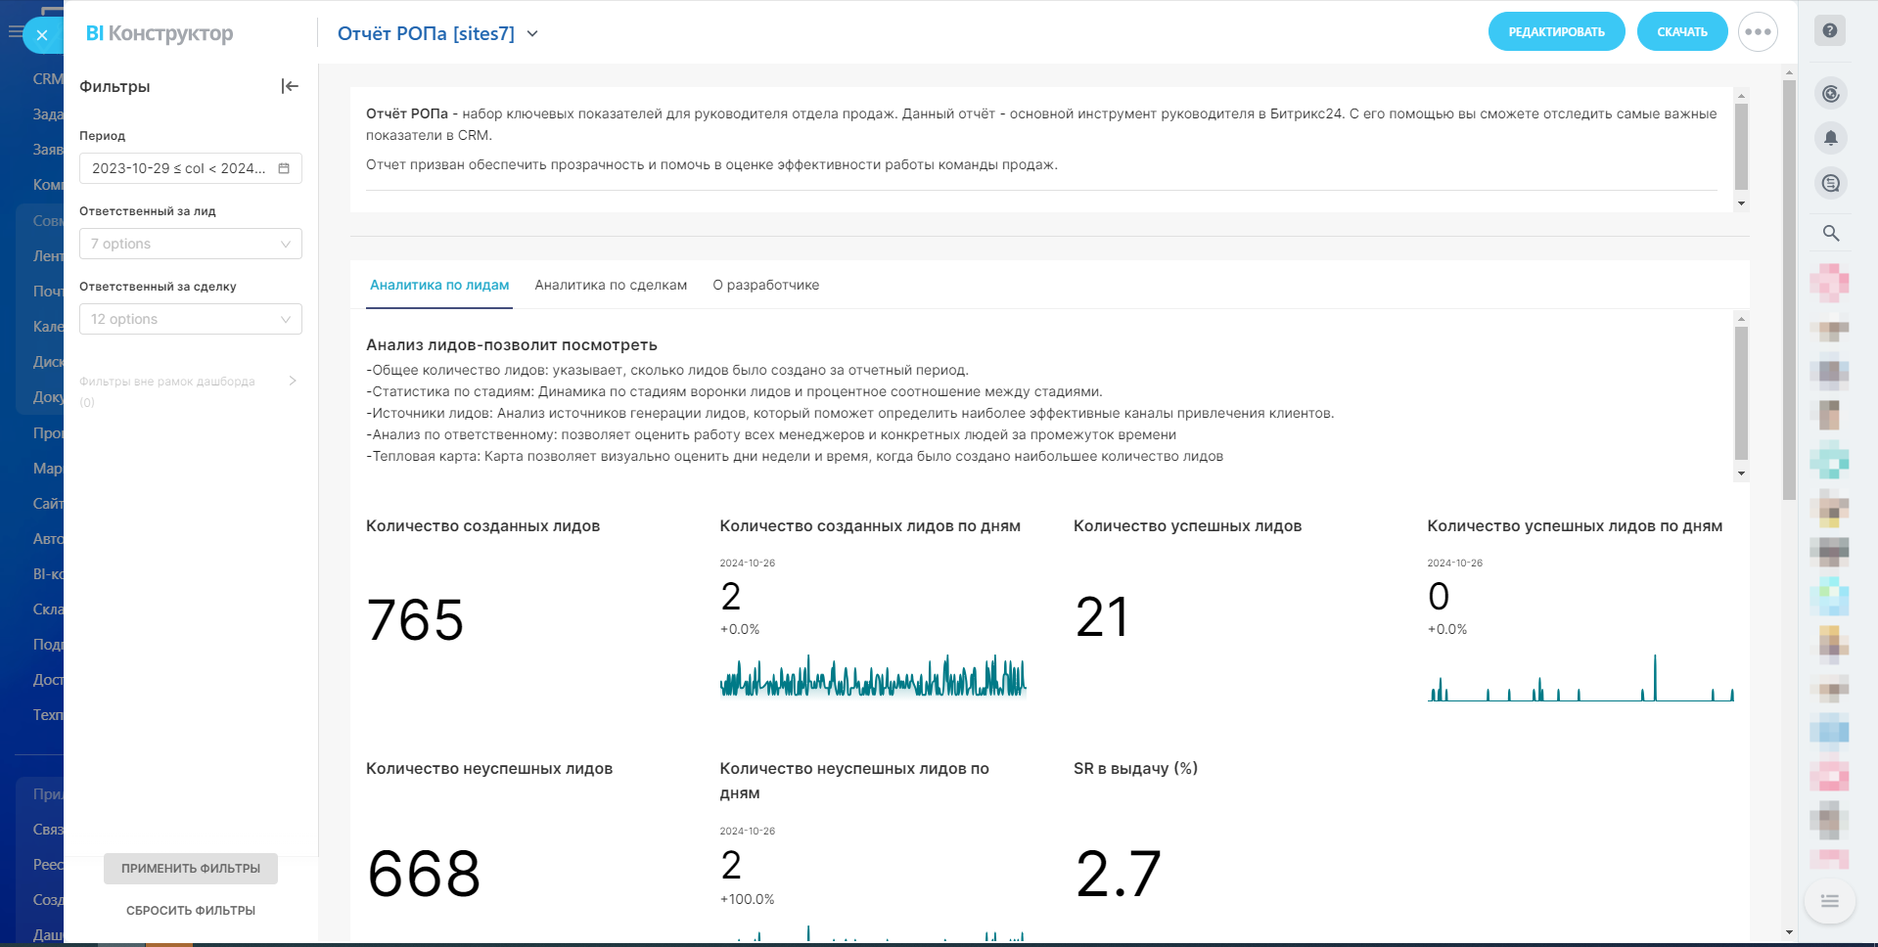The image size is (1878, 947).
Task: Click СБРОСИТЬ ФИЛЬТРЫ link
Action: (191, 910)
